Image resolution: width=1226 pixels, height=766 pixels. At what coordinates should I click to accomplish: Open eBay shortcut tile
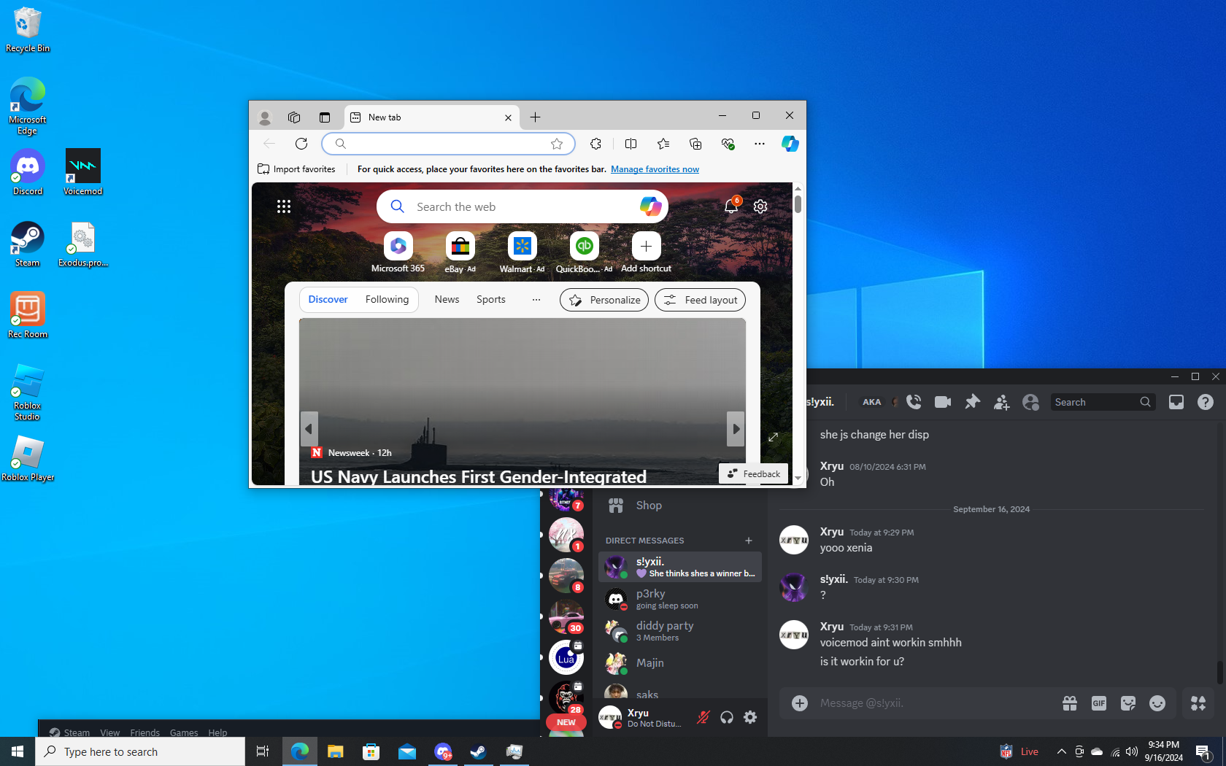pos(460,252)
